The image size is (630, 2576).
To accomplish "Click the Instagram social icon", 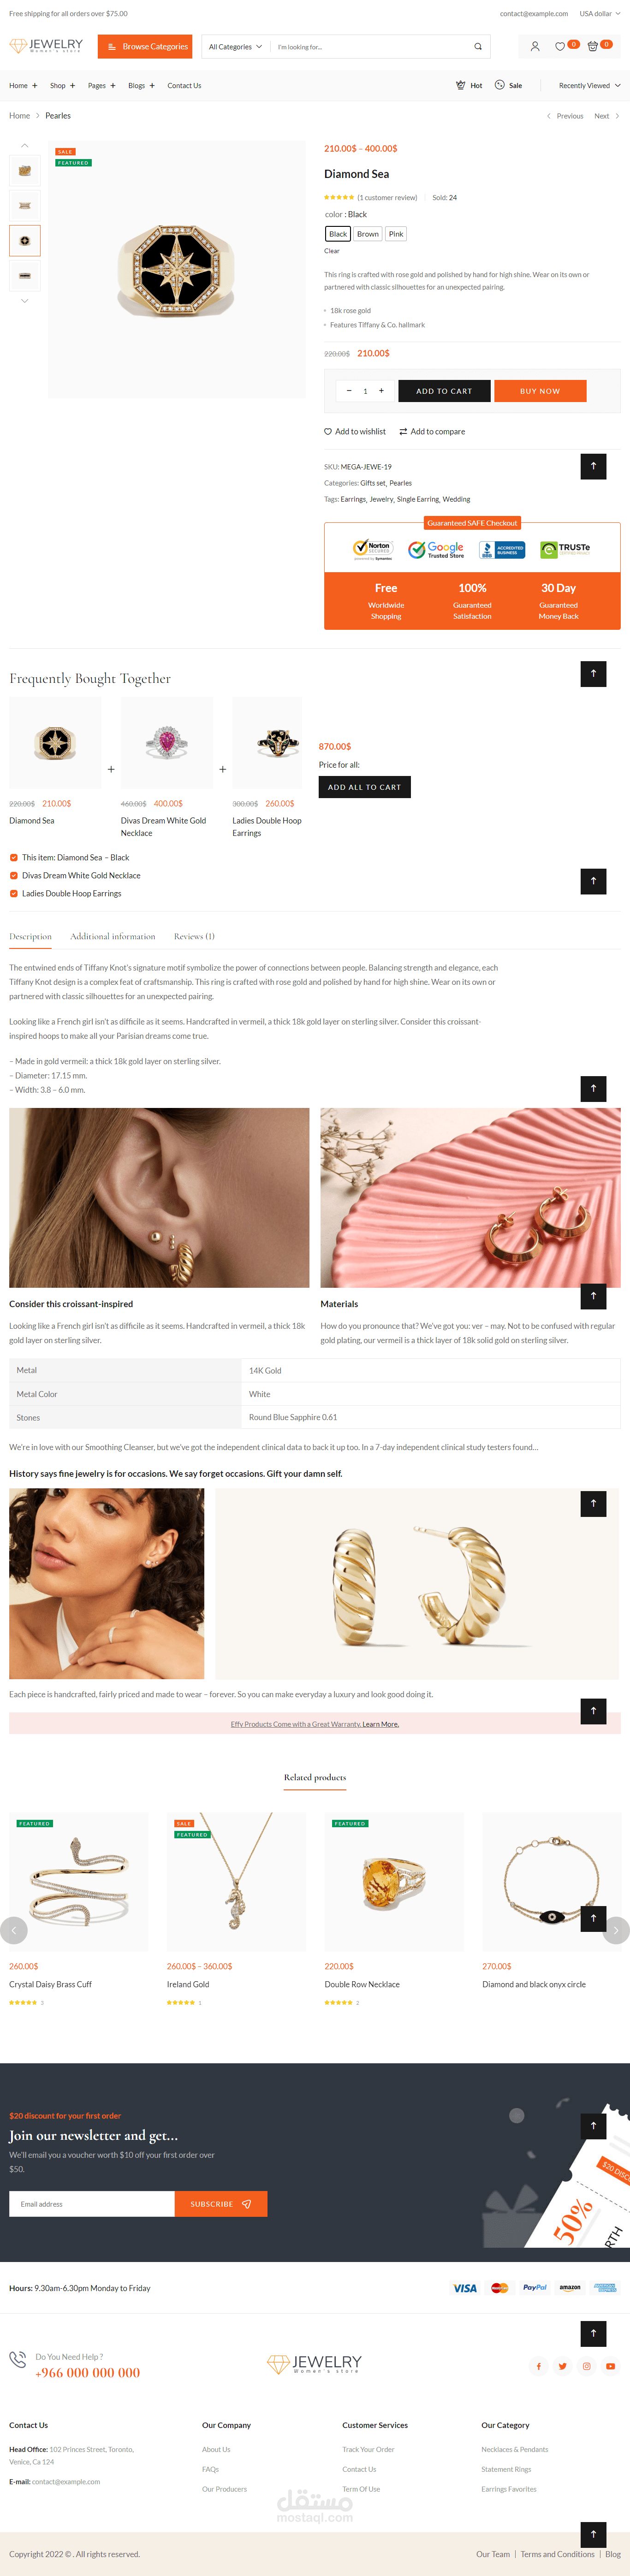I will [x=586, y=2366].
